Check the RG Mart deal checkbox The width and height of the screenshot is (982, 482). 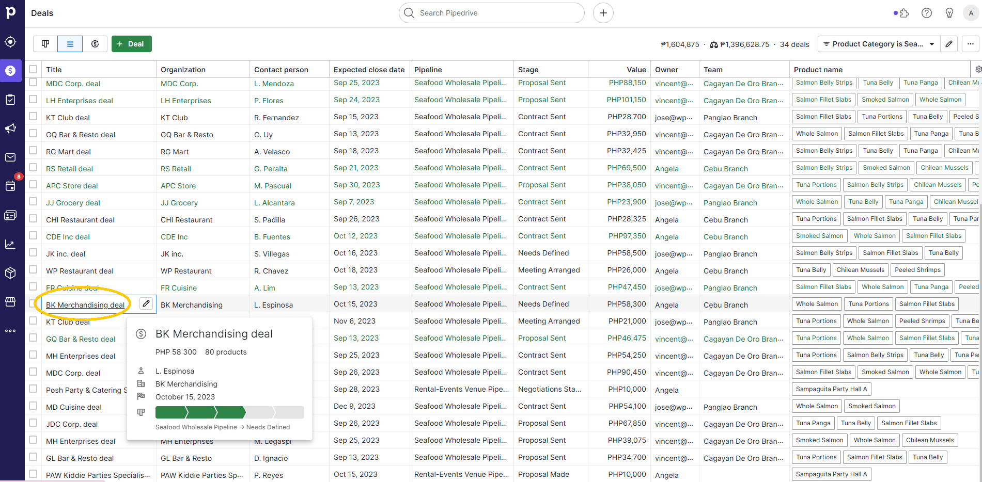[34, 150]
